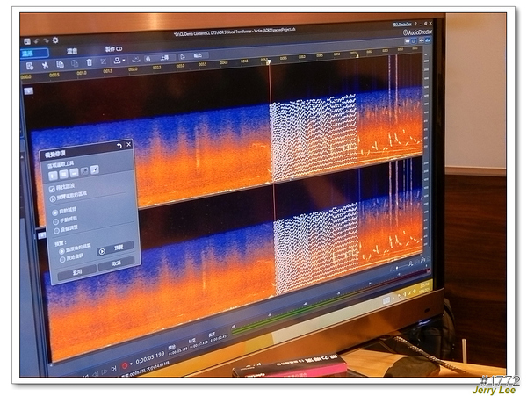Select the 自動 radio option
Screen dimensions: 527x396
[x=54, y=213]
